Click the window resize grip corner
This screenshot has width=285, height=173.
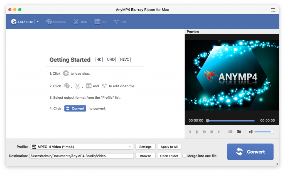click(277, 164)
